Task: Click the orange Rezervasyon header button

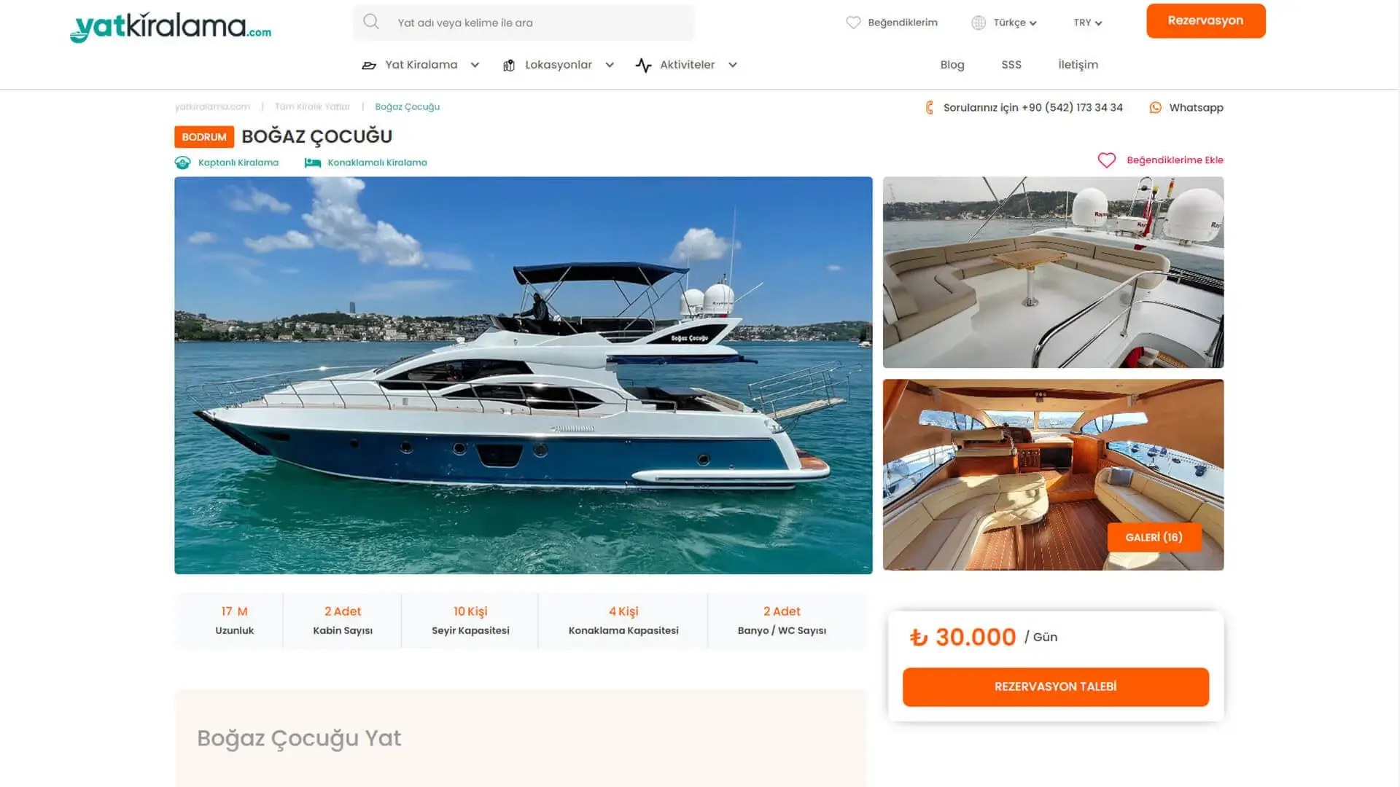Action: coord(1205,20)
